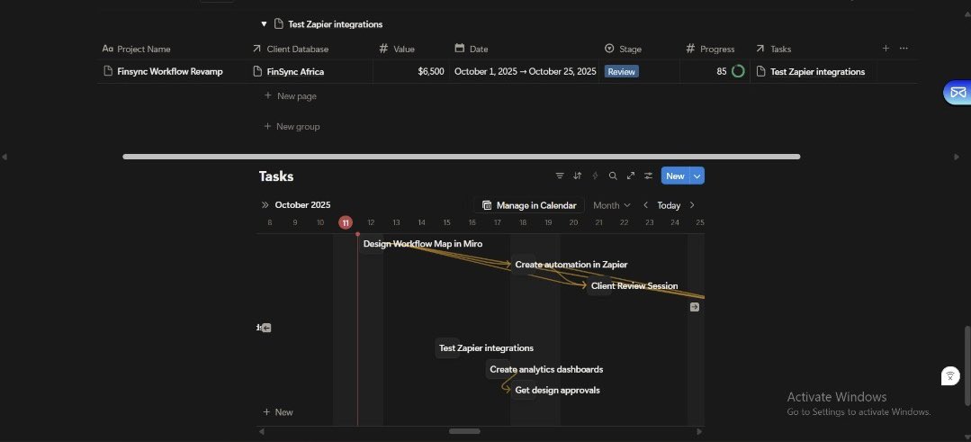The height and width of the screenshot is (442, 971).
Task: Create a New task
Action: (675, 176)
